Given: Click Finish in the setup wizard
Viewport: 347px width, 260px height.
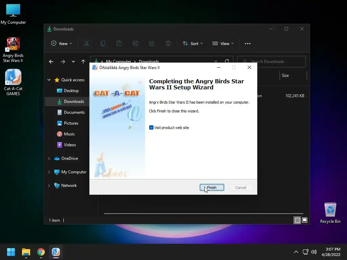Looking at the screenshot, I should pyautogui.click(x=212, y=188).
